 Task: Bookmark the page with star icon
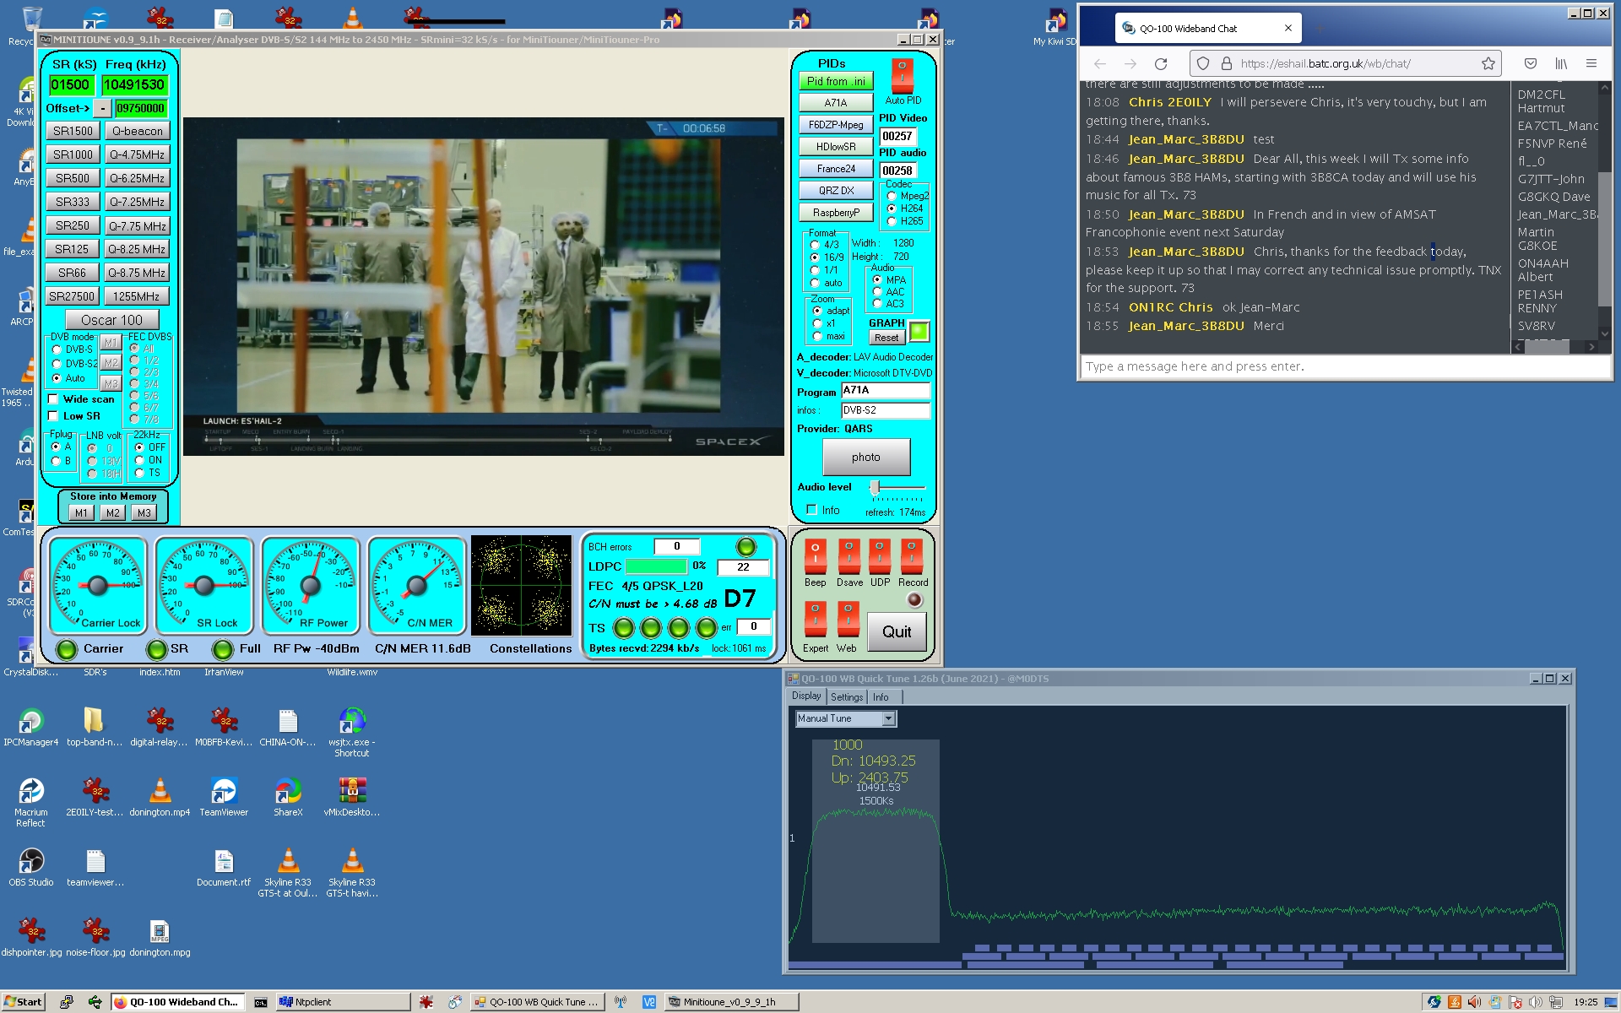tap(1488, 63)
